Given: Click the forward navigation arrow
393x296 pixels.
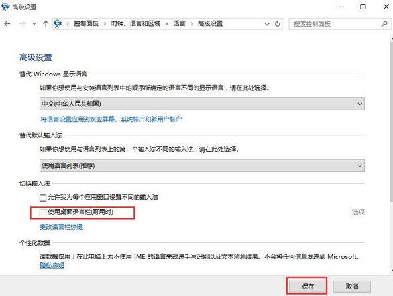Looking at the screenshot, I should pyautogui.click(x=23, y=24).
